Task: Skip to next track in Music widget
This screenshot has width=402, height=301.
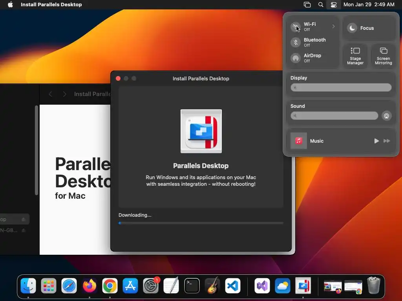Action: (x=387, y=141)
